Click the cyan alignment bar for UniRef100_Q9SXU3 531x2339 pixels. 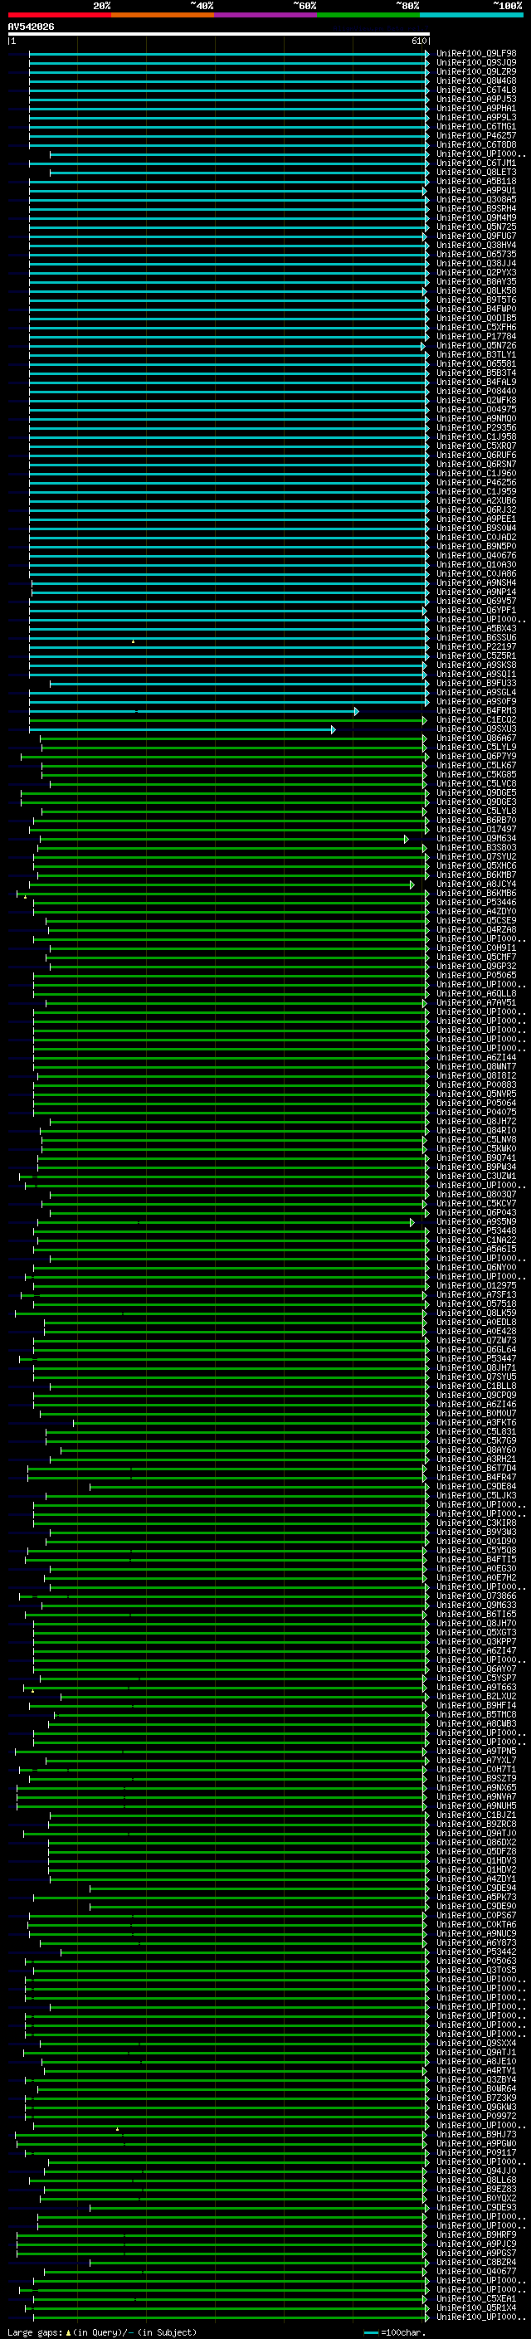(x=182, y=730)
